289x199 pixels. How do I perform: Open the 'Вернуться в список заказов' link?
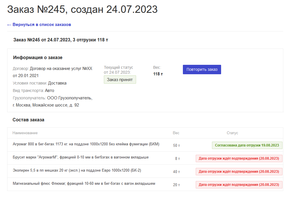[x=42, y=25]
